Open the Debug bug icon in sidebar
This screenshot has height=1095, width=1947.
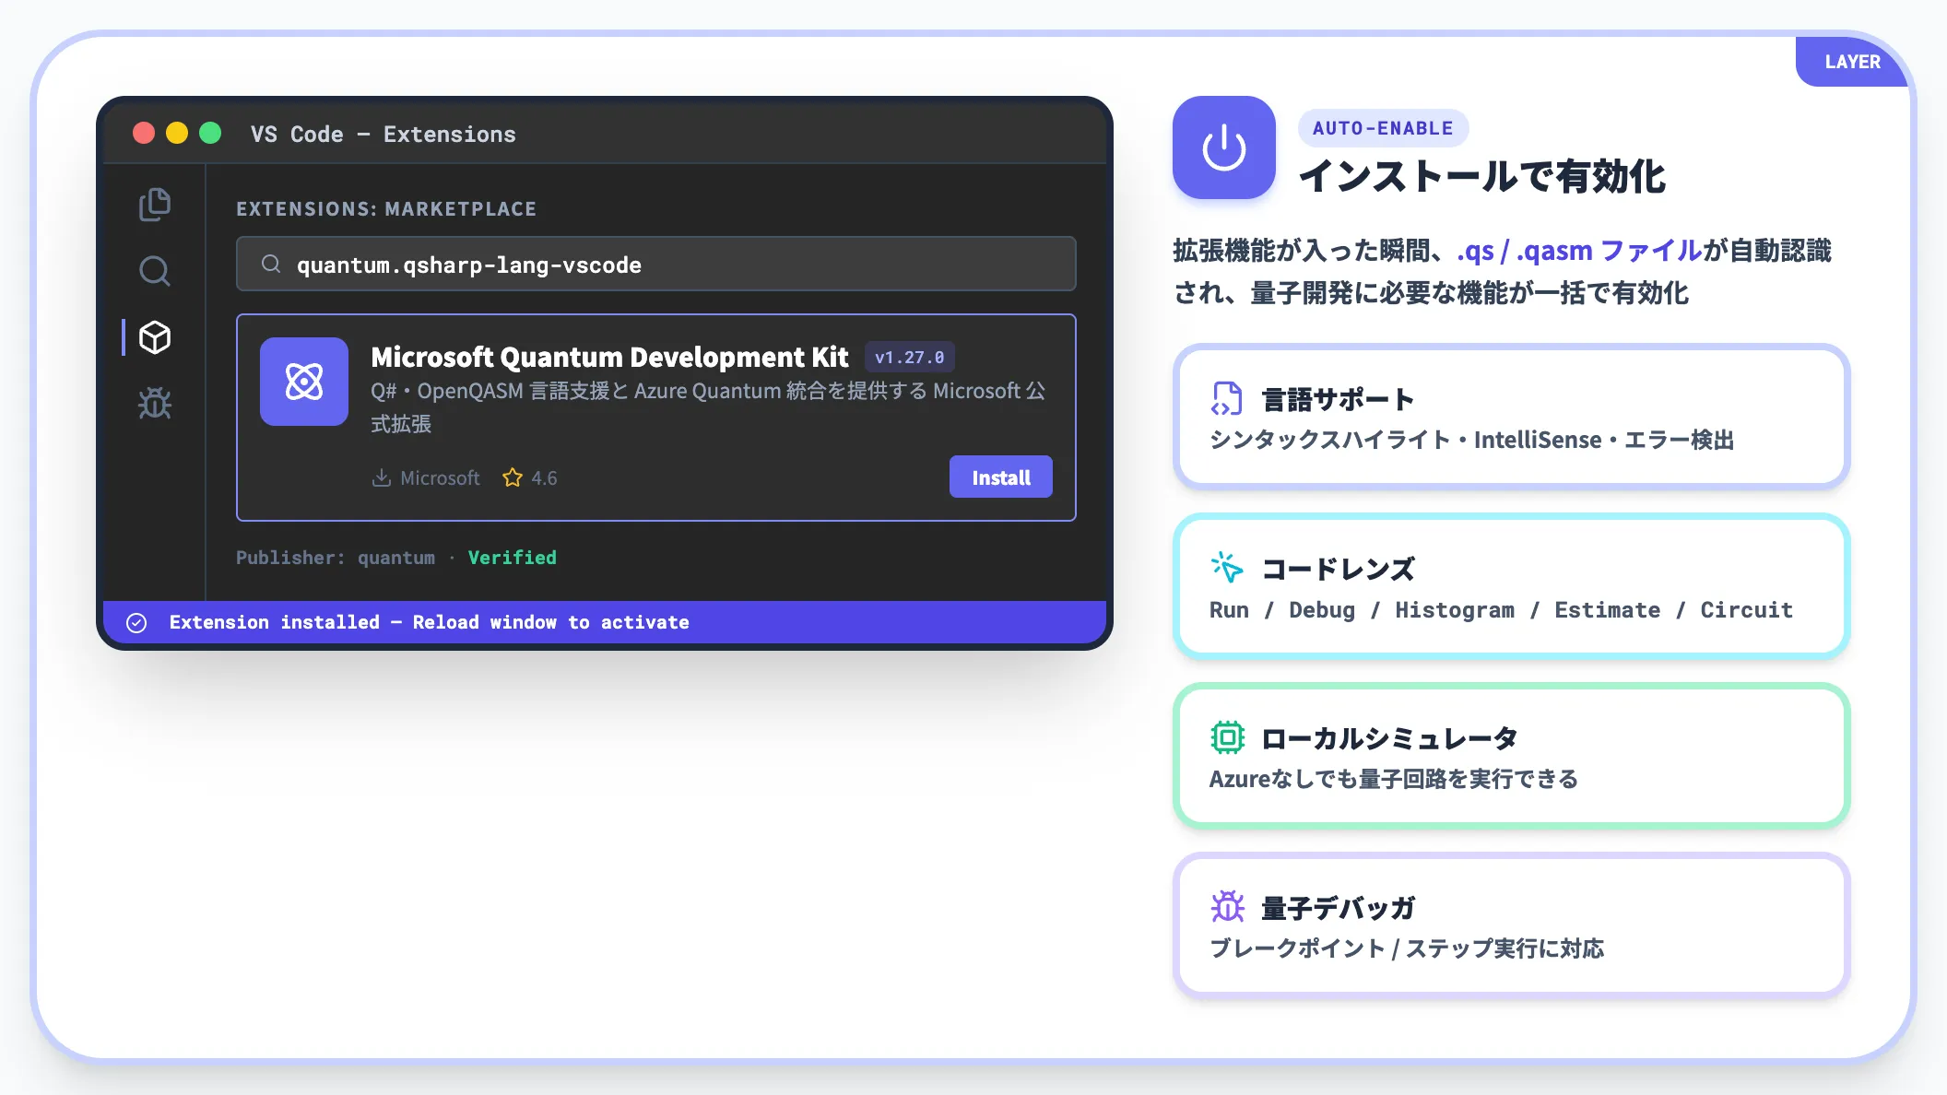coord(155,404)
